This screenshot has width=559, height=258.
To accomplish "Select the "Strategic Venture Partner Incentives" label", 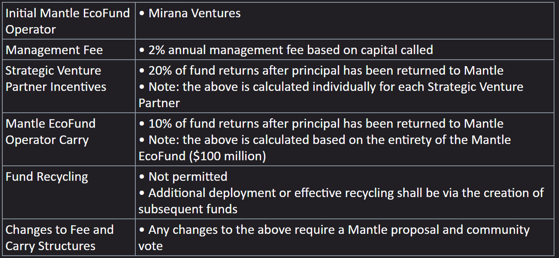I will 56,78.
